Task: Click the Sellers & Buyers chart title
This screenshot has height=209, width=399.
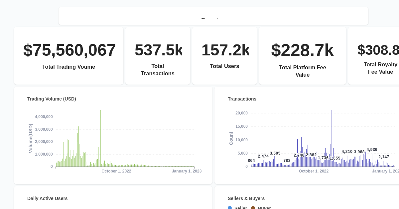Action: (246, 198)
